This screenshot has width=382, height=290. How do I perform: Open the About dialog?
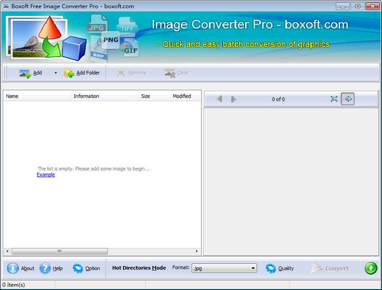(21, 268)
